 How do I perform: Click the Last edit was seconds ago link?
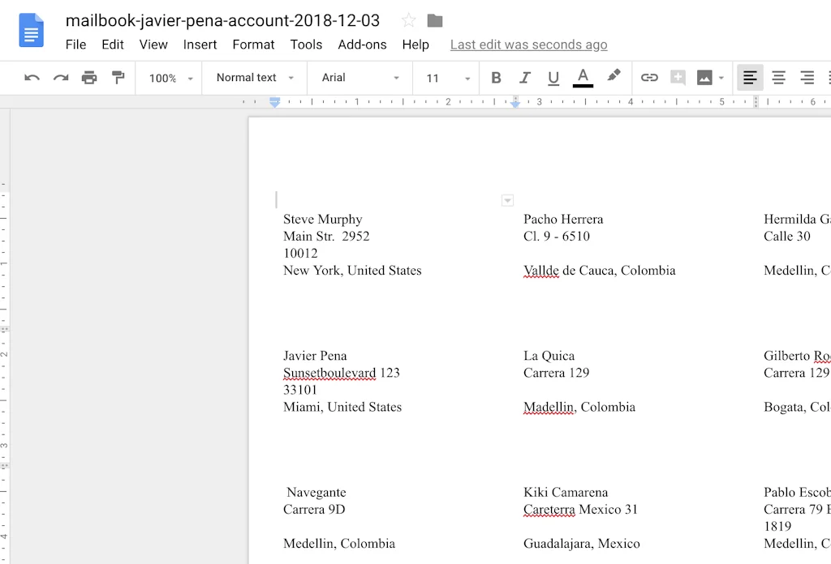pyautogui.click(x=528, y=45)
